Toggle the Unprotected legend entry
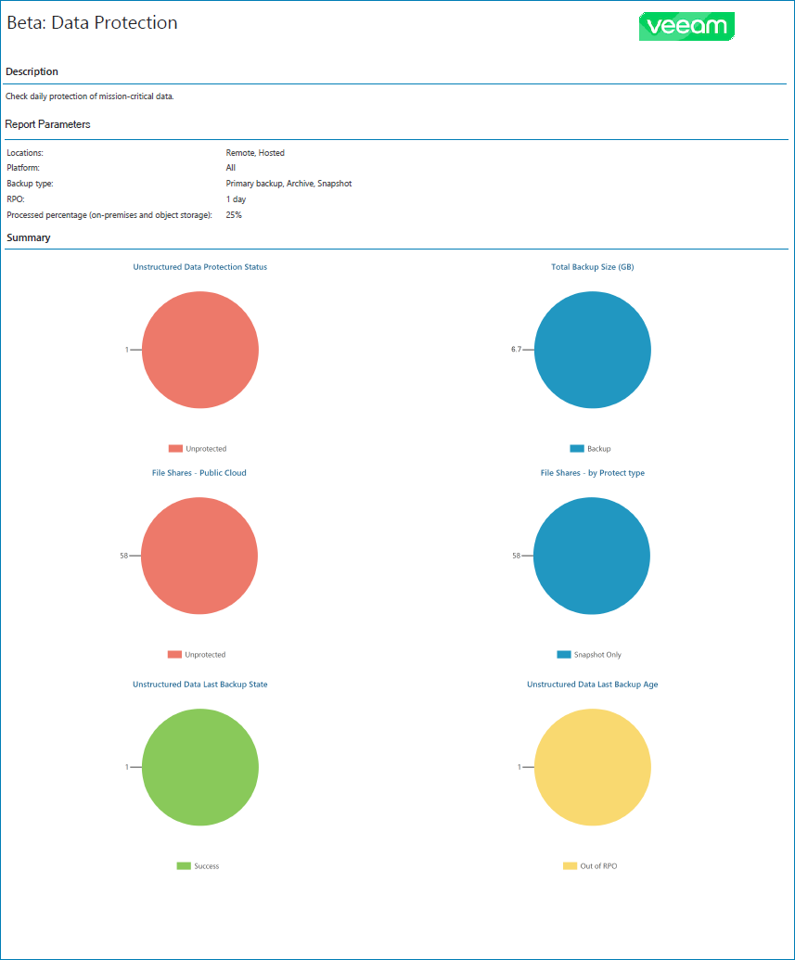The height and width of the screenshot is (960, 795). pos(199,448)
